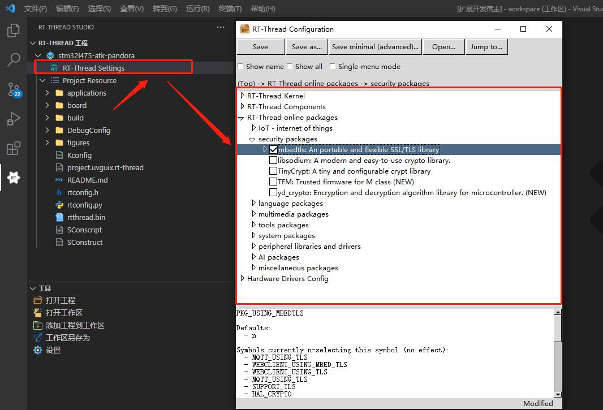
Task: Open Source Control view with 22 badge
Action: pyautogui.click(x=14, y=89)
